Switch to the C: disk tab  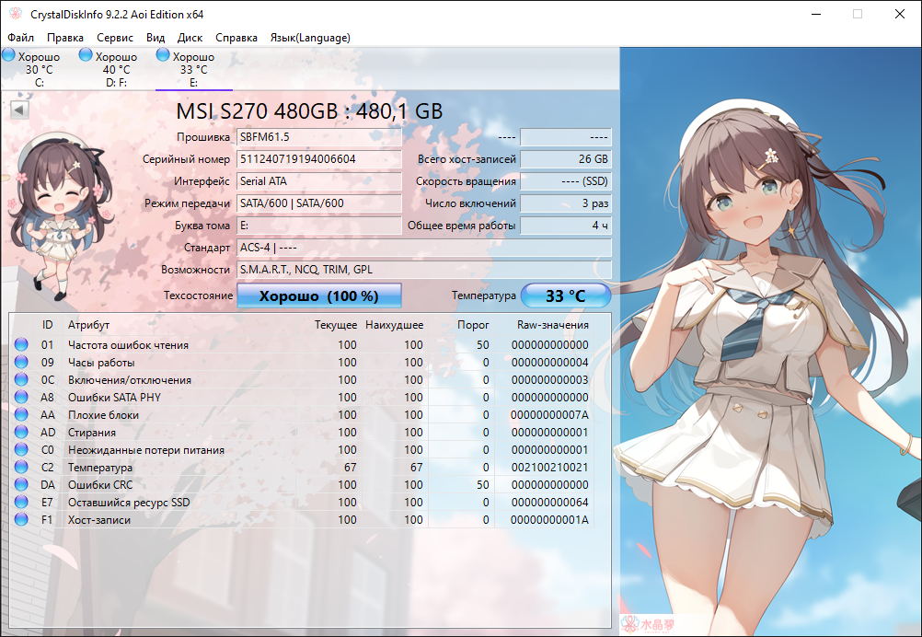(39, 69)
